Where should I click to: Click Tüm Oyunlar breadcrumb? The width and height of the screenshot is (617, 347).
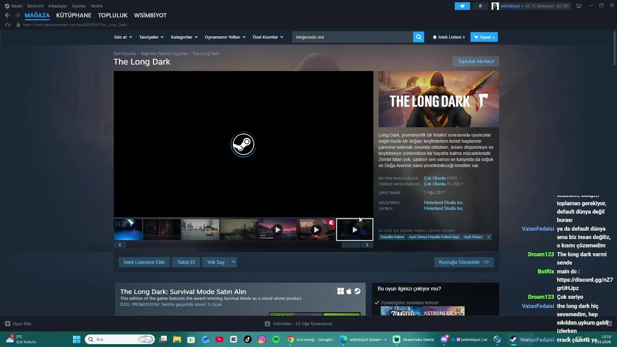click(x=125, y=53)
